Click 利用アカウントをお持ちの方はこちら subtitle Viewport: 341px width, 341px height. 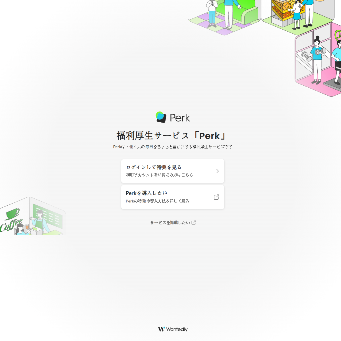(x=159, y=175)
